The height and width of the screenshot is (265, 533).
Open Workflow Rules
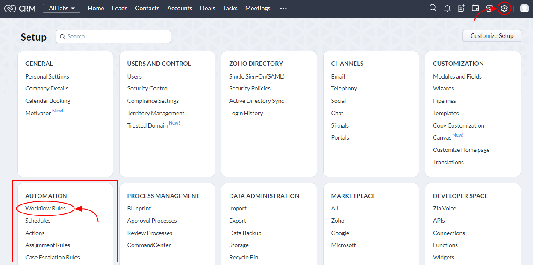pos(45,208)
